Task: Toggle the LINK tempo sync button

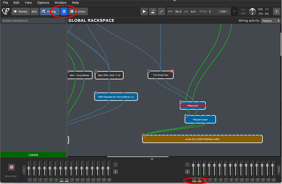Action: pos(223,11)
